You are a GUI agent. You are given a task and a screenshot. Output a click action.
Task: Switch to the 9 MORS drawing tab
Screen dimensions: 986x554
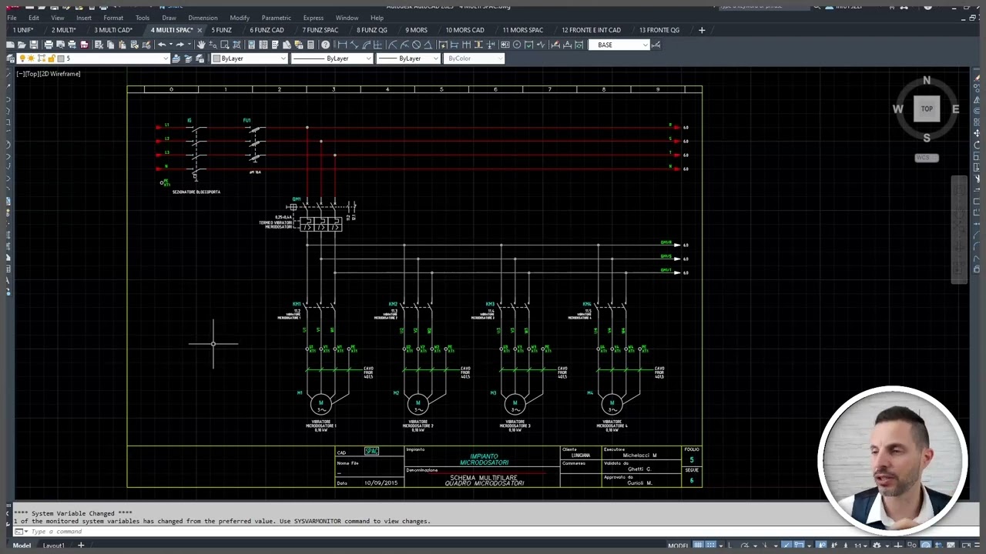pos(416,30)
